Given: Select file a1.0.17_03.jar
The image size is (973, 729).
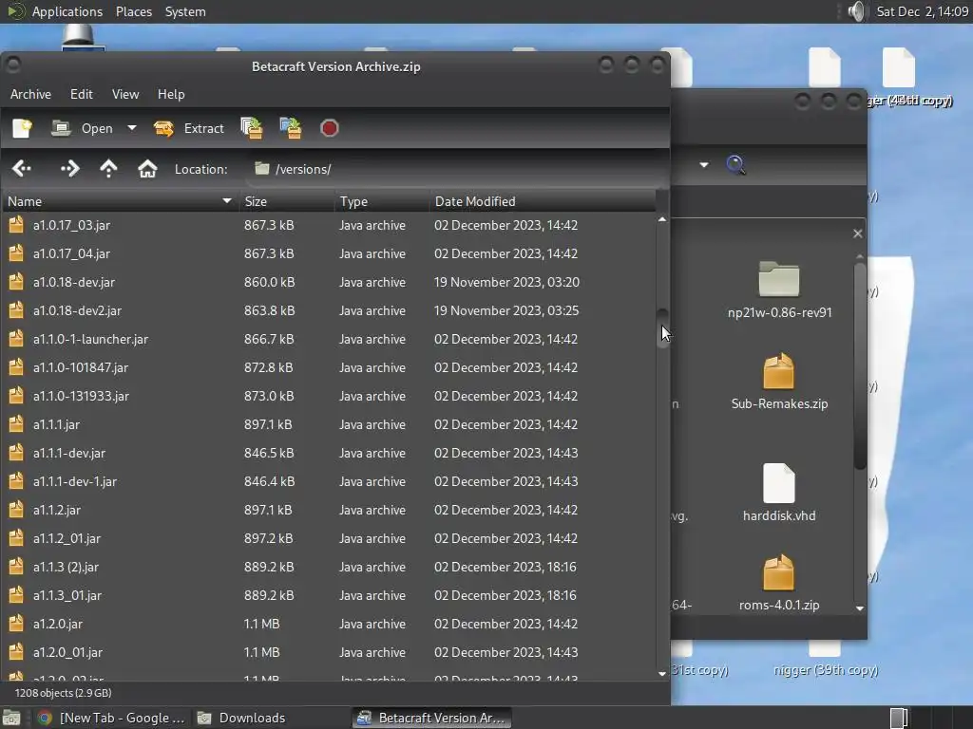Looking at the screenshot, I should pyautogui.click(x=329, y=225).
